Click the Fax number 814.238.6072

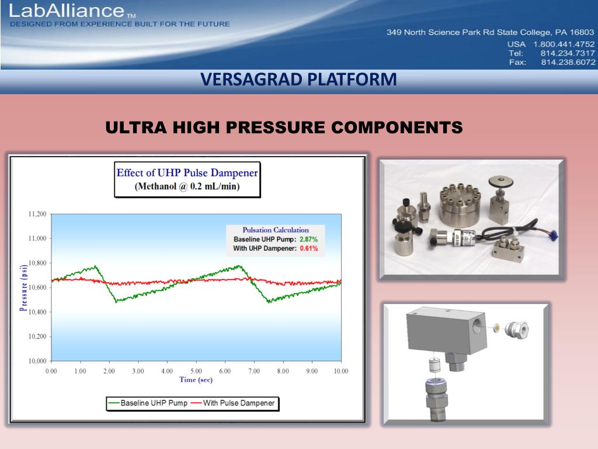(568, 62)
